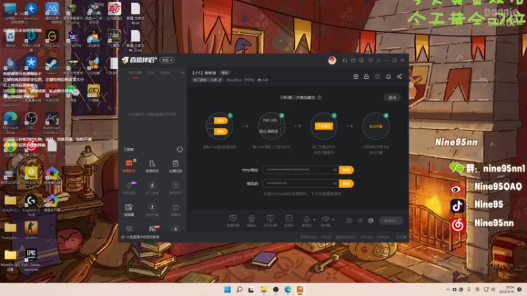
Task: Click the tool icon with purple badge
Action: coord(129,187)
